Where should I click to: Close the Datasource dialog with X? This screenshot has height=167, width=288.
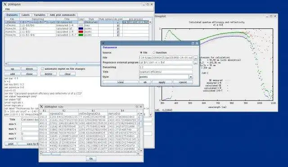coord(197,43)
